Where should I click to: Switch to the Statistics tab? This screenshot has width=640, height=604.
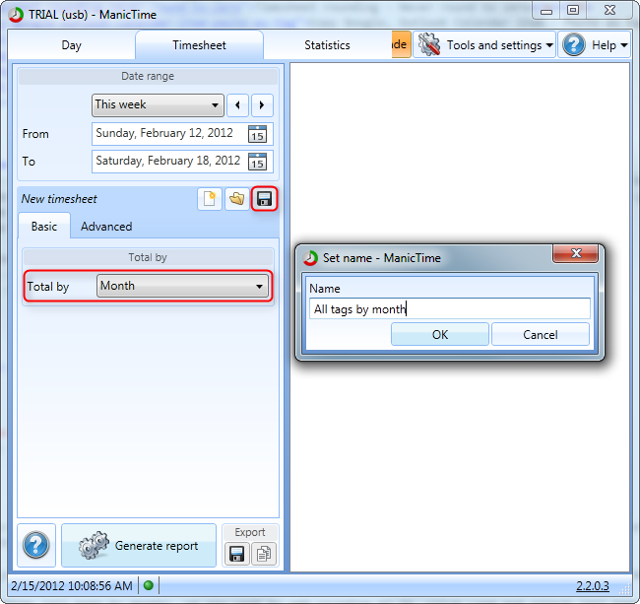tap(327, 45)
